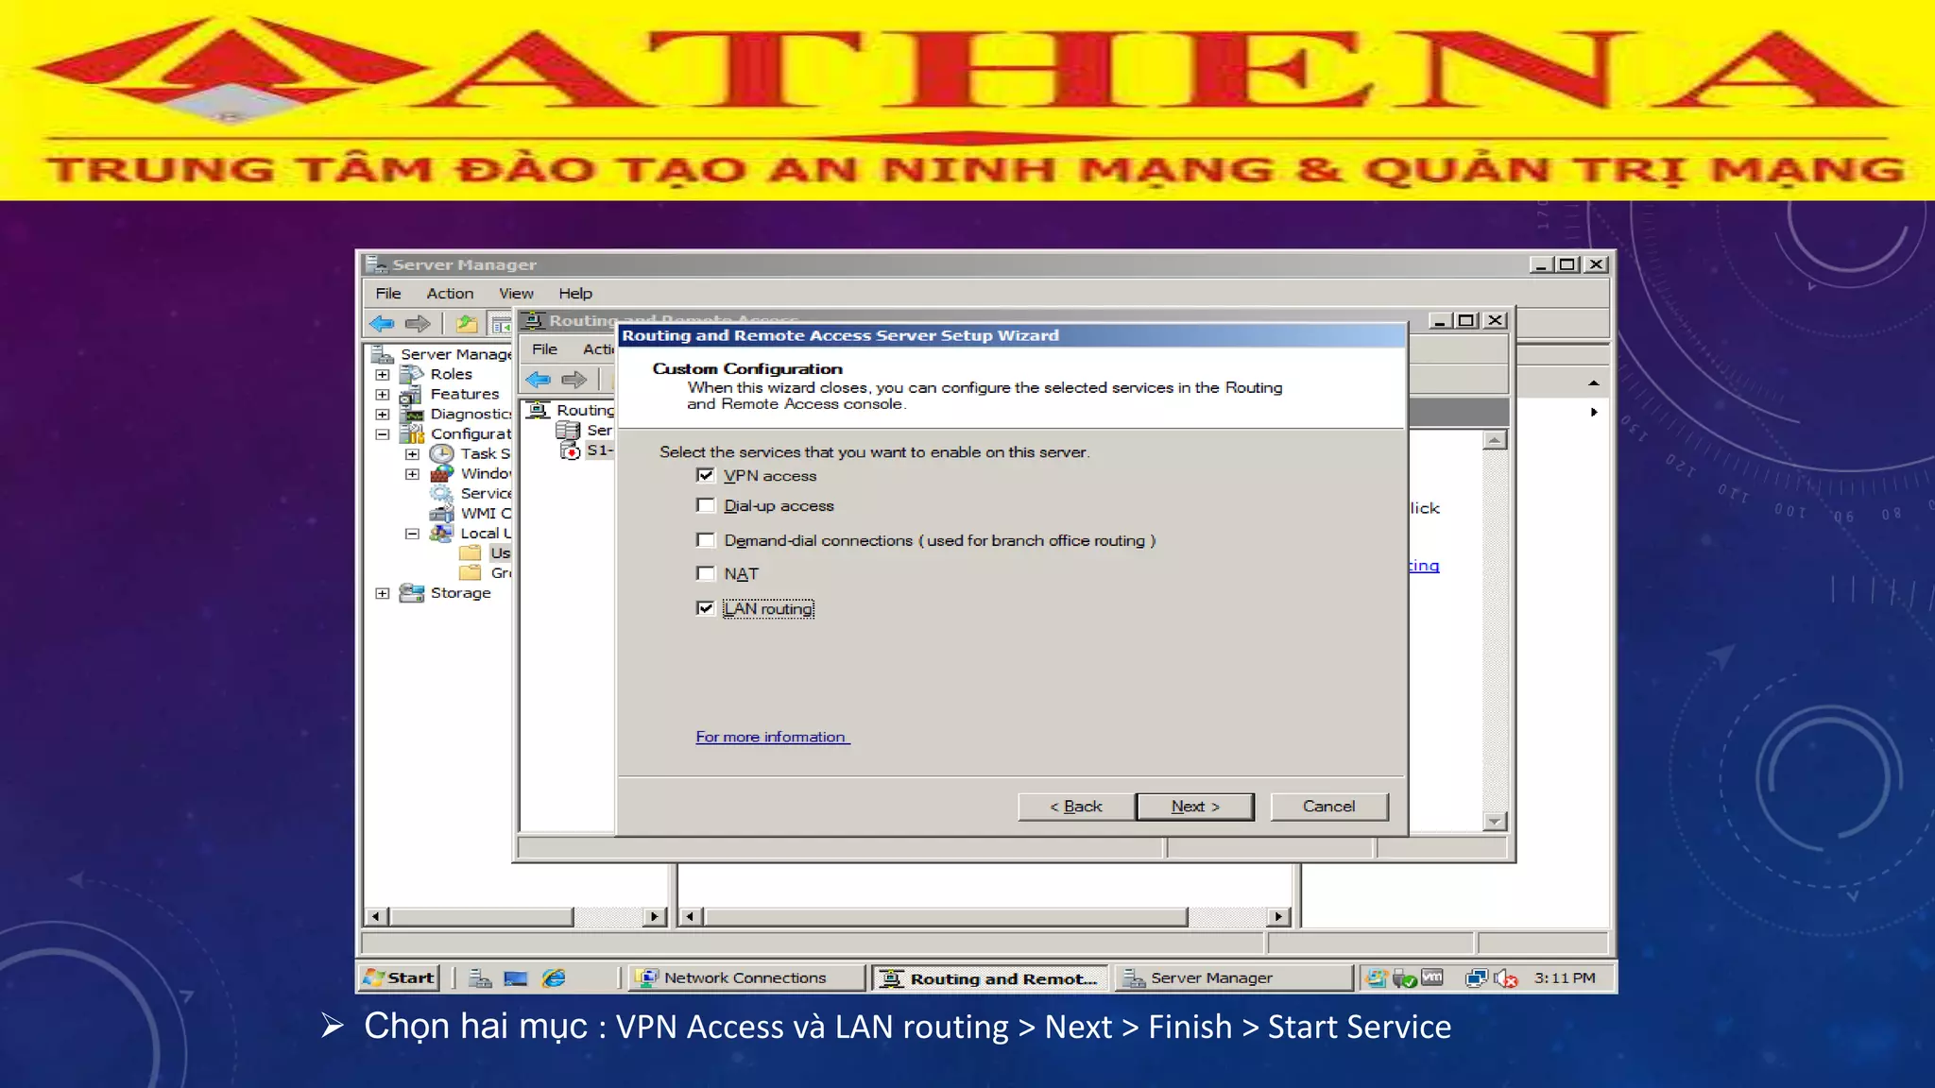Click Routing window vertical scrollbar up arrow
1935x1088 pixels.
pyautogui.click(x=1494, y=440)
